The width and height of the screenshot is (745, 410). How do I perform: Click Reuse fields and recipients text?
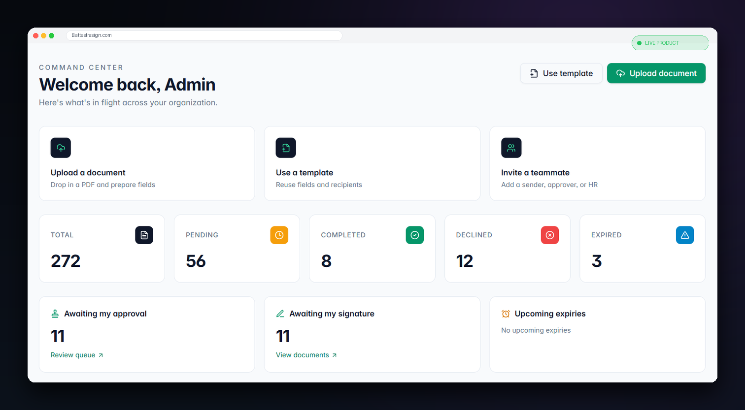coord(319,185)
